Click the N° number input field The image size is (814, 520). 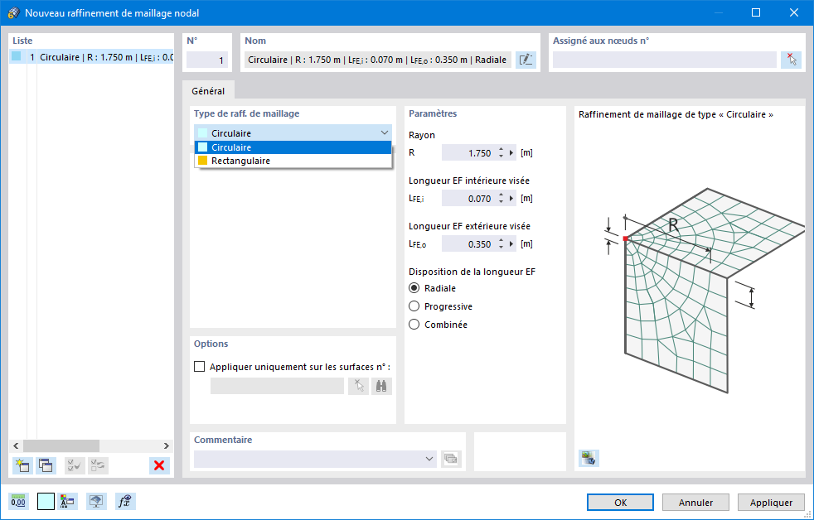tap(207, 60)
